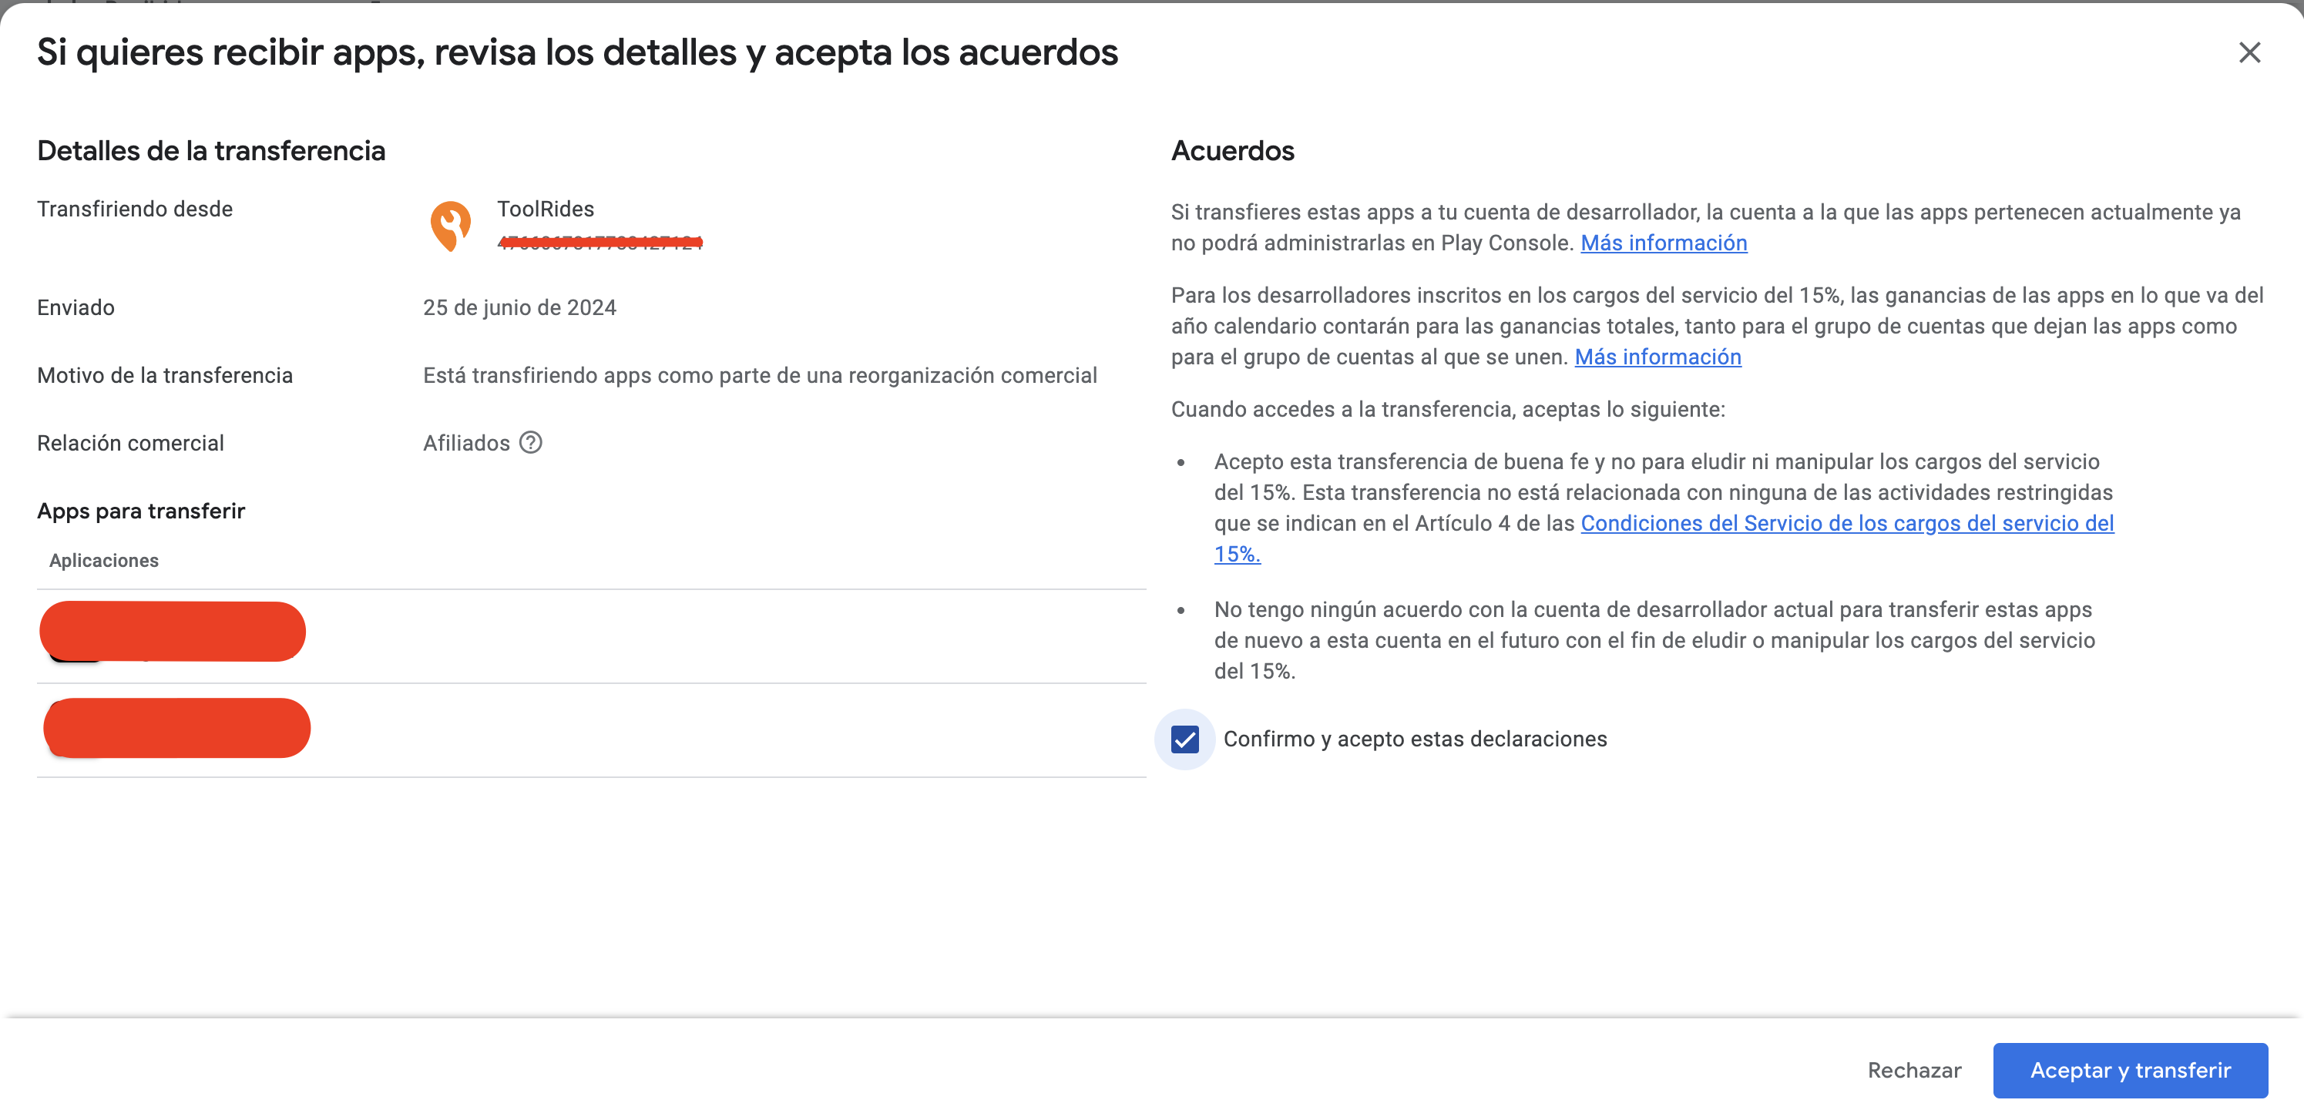
Task: Click the ToolRides developer name
Action: (x=546, y=208)
